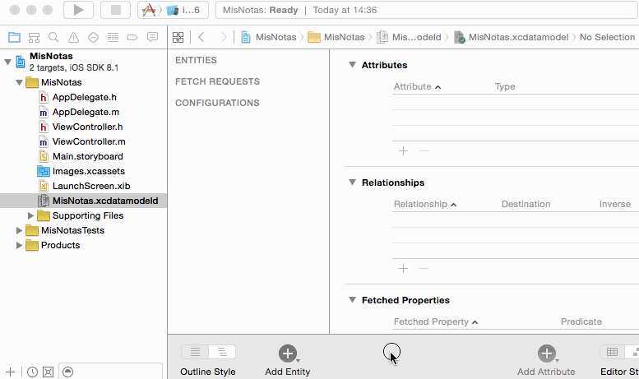Viewport: 639px width, 379px height.
Task: Expand the MisNotasTests group
Action: point(20,230)
